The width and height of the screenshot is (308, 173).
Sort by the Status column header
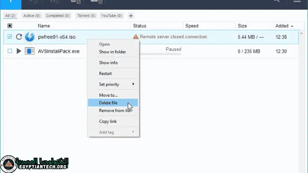(x=139, y=26)
